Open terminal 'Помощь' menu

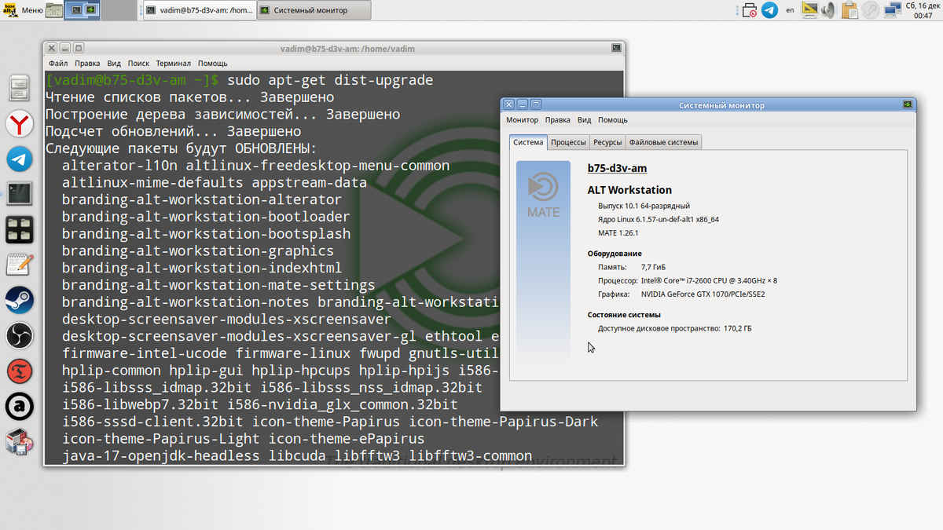212,63
